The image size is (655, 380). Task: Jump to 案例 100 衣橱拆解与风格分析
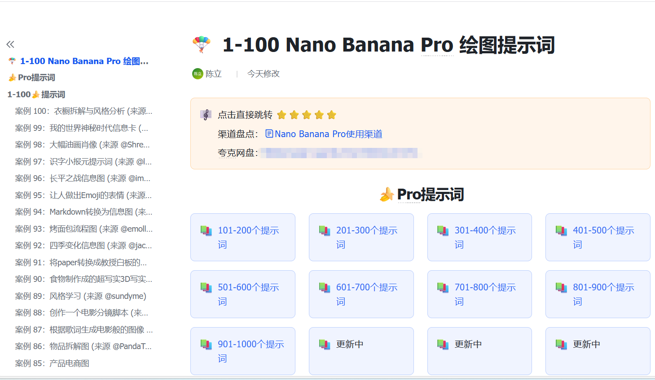(x=84, y=111)
